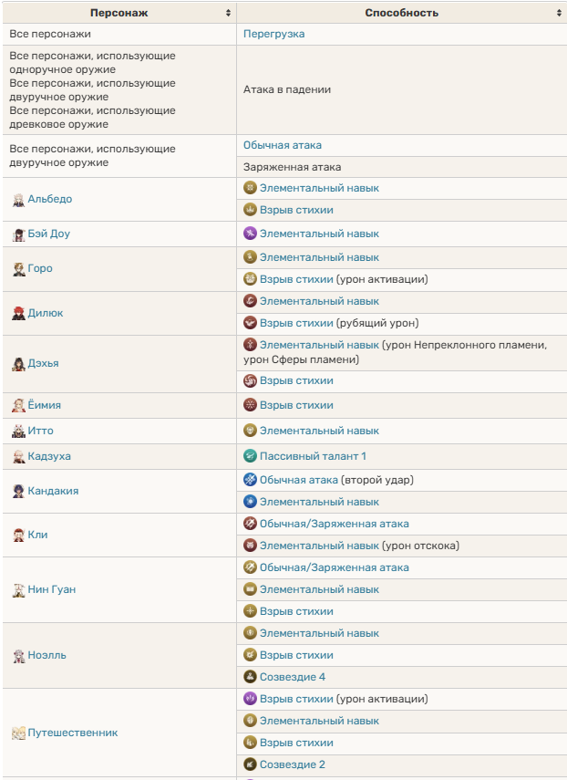Click Дилюк's Взрыв стихии icon
This screenshot has width=567, height=780.
coord(250,323)
